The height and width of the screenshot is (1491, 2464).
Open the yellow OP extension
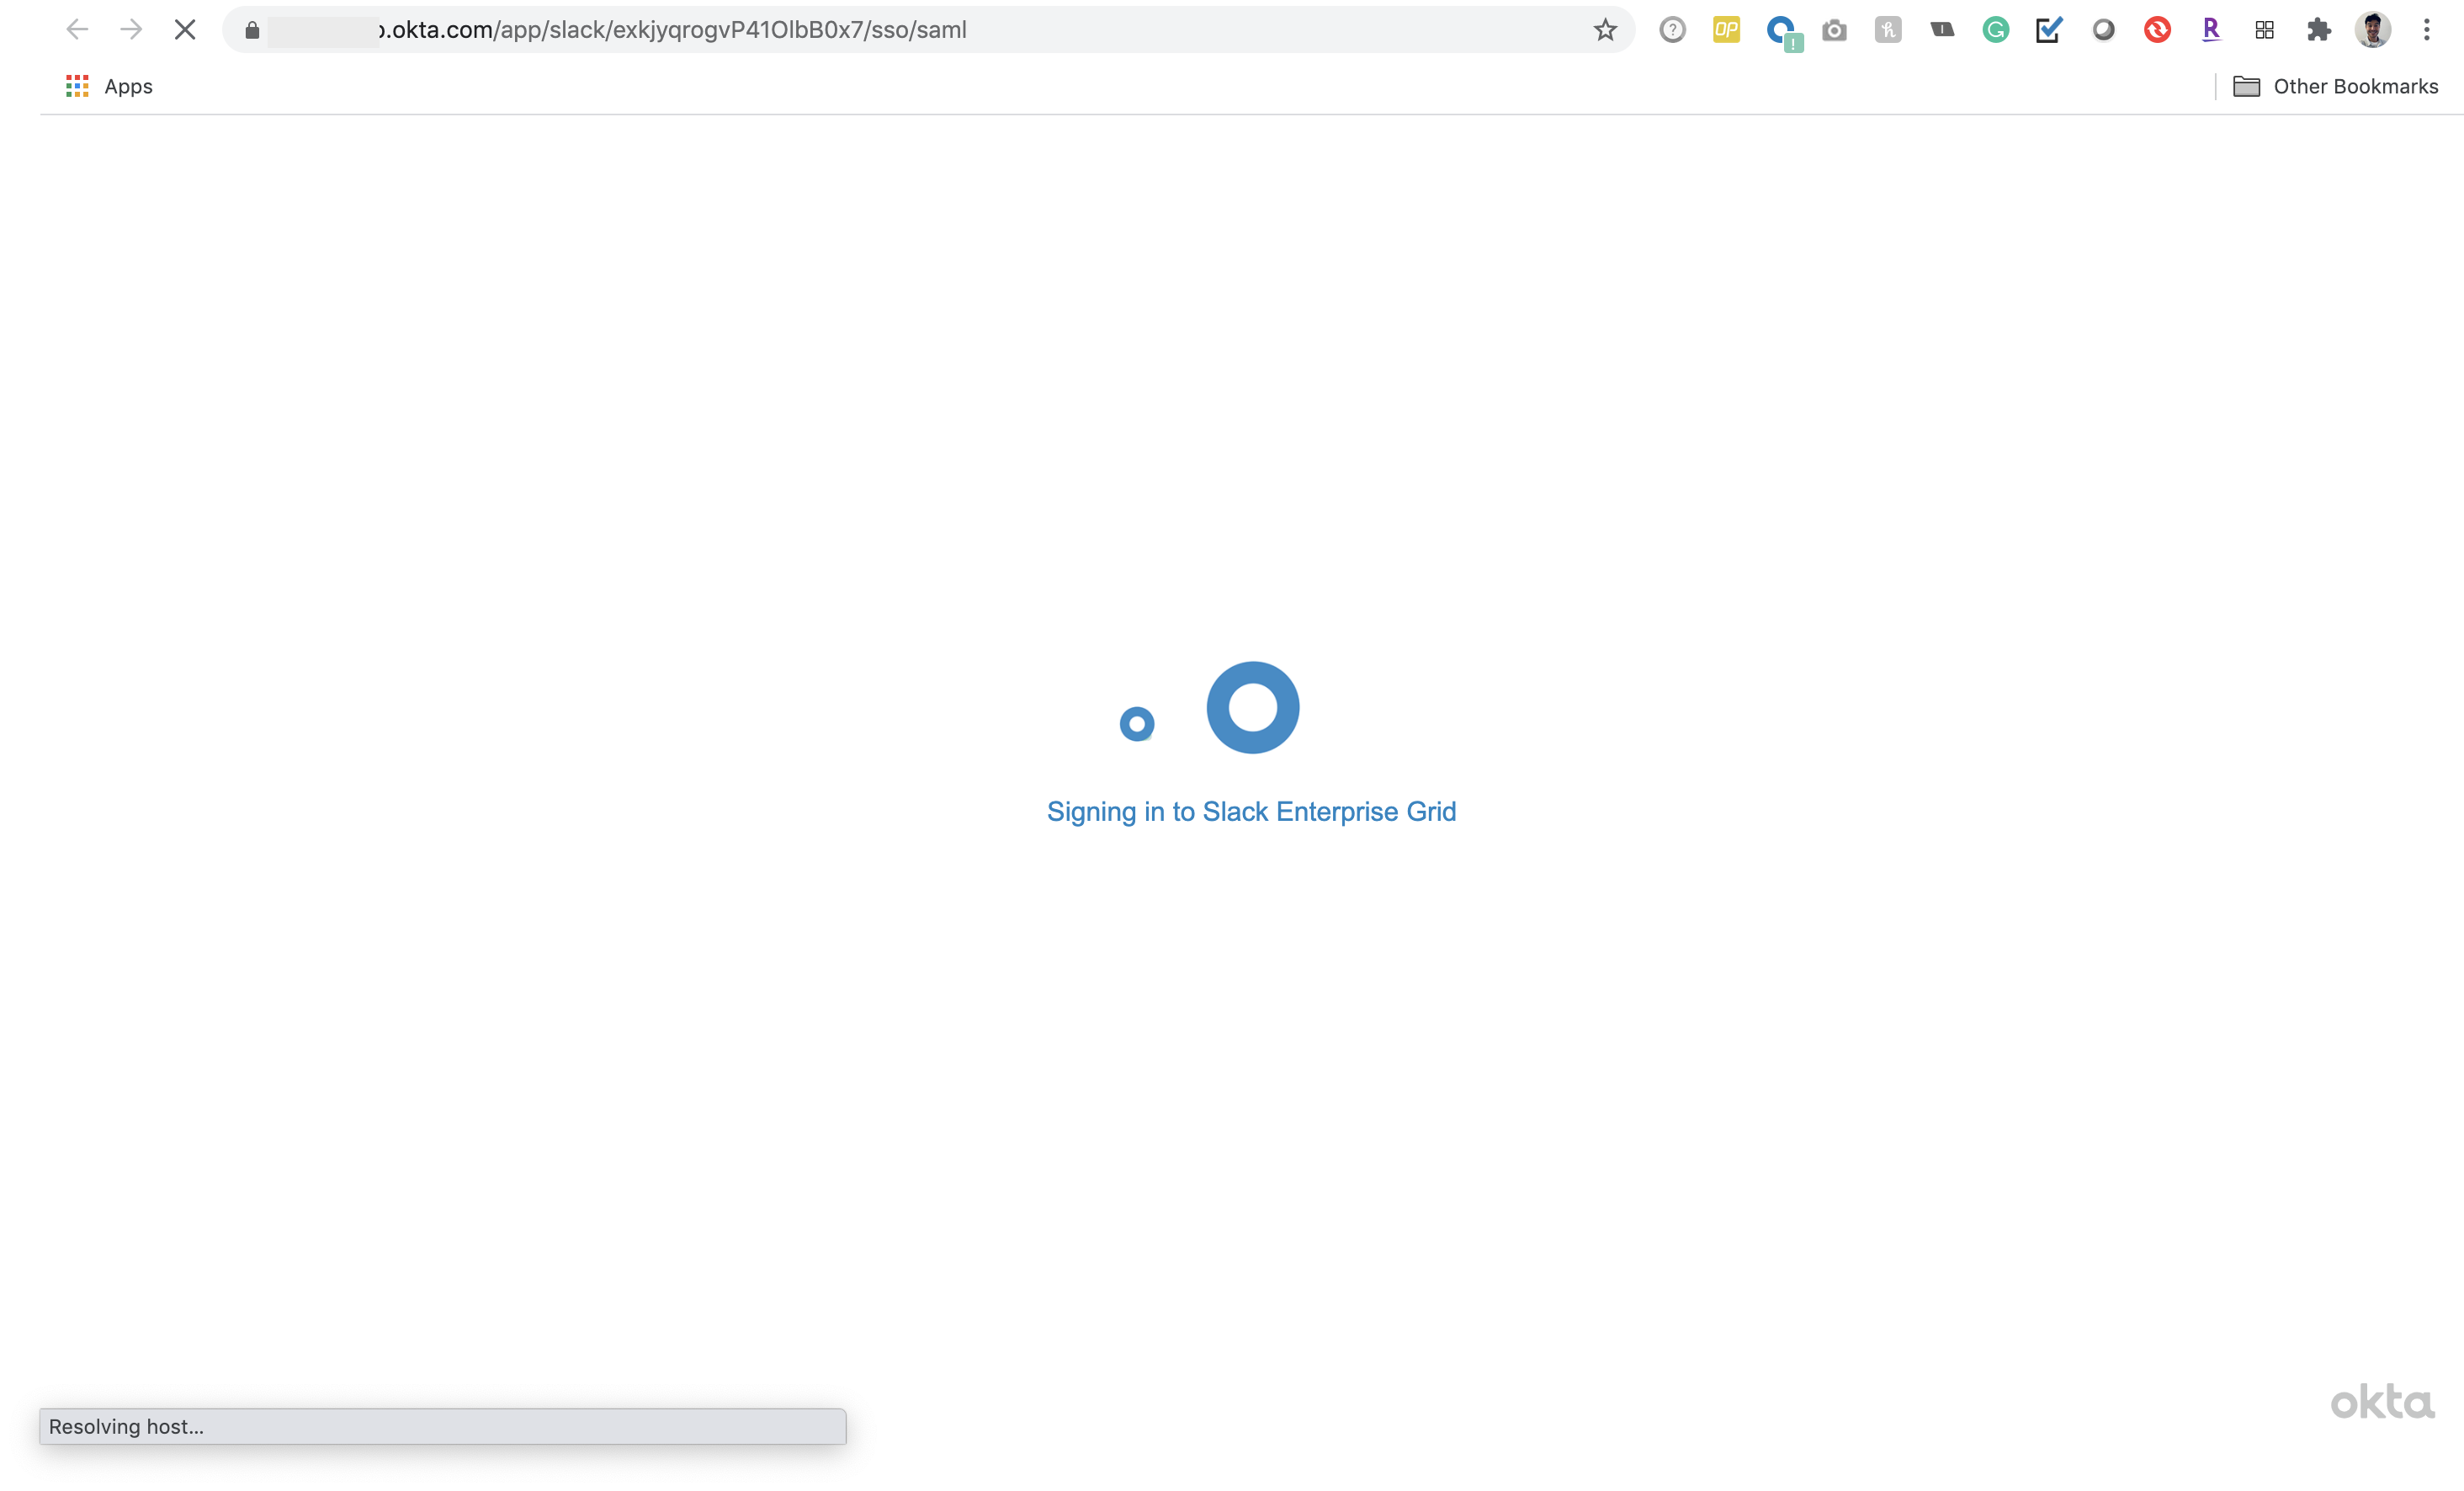1726,30
